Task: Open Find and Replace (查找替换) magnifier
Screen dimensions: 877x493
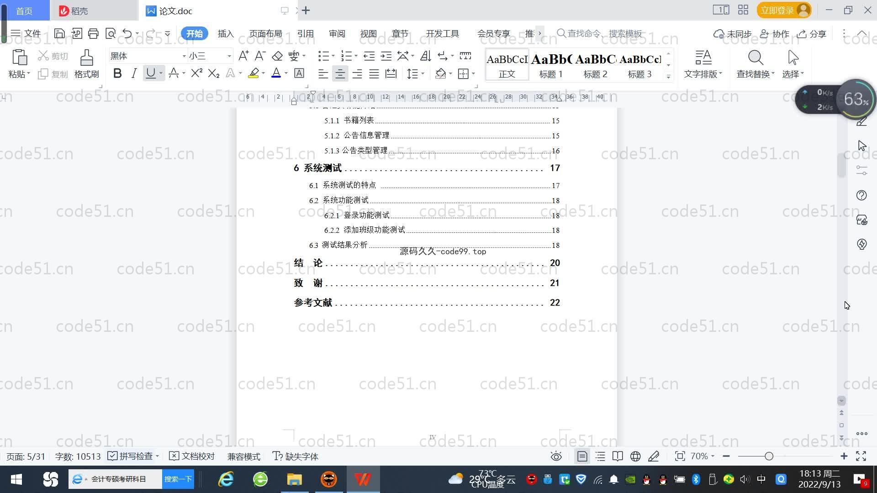Action: 755,58
